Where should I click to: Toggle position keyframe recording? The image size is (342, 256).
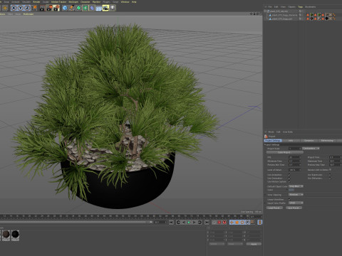[232, 222]
